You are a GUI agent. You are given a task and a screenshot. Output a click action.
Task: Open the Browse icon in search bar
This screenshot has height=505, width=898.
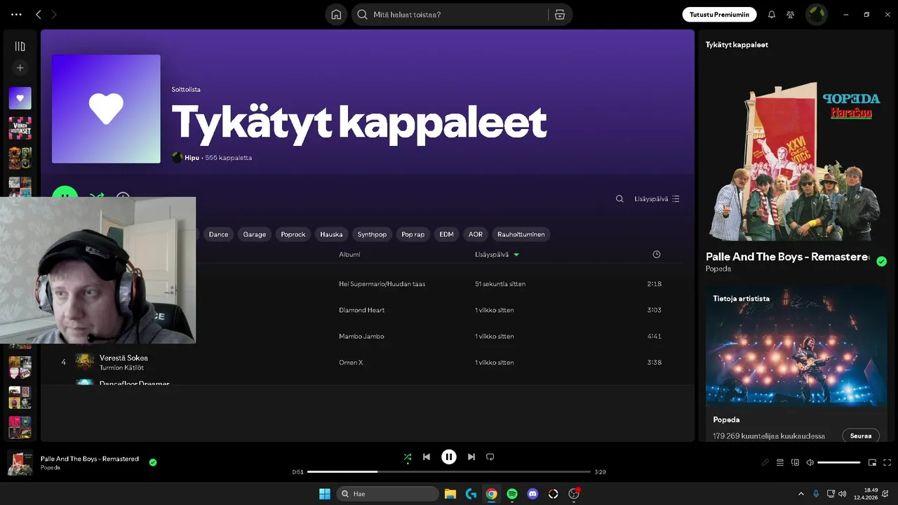[x=559, y=15]
